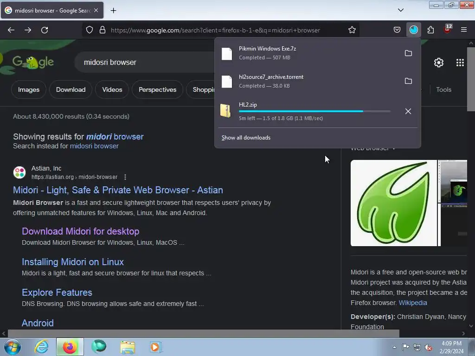This screenshot has height=356, width=475.
Task: Open Google search settings gear
Action: [439, 63]
